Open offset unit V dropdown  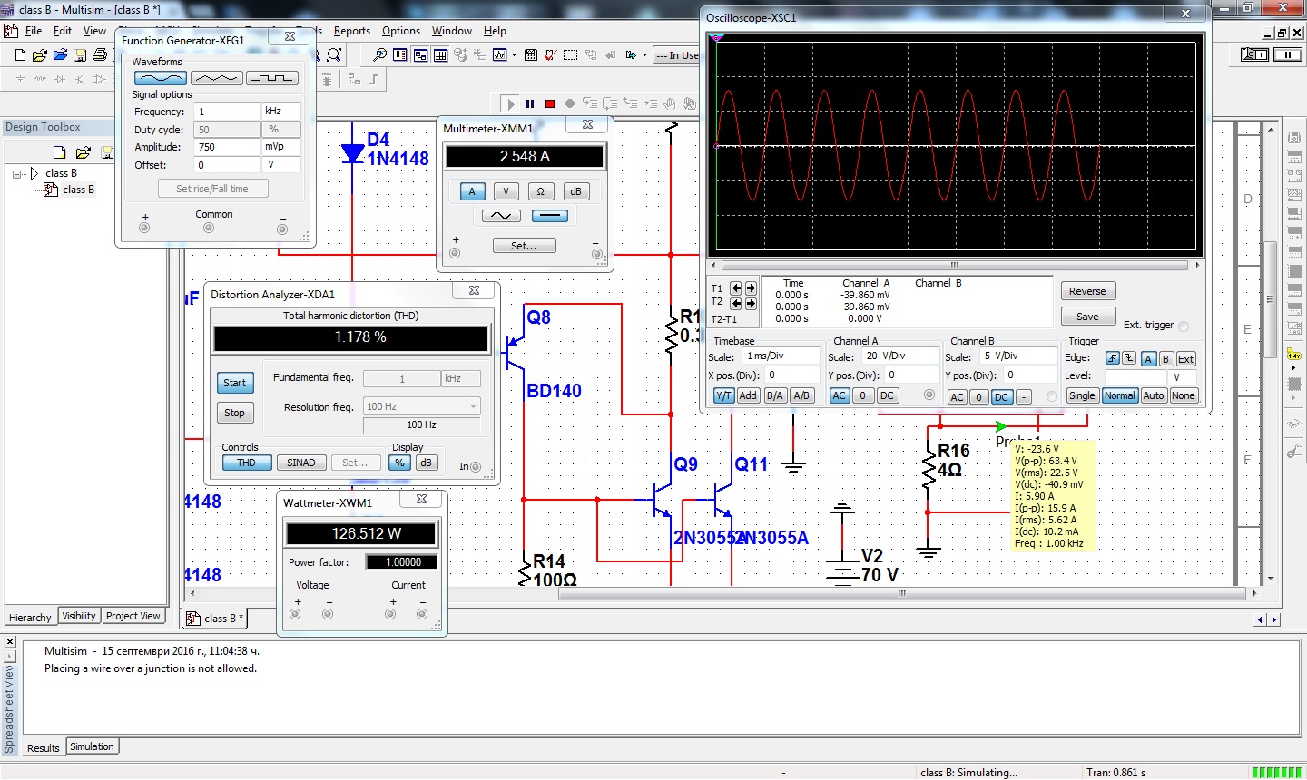281,165
